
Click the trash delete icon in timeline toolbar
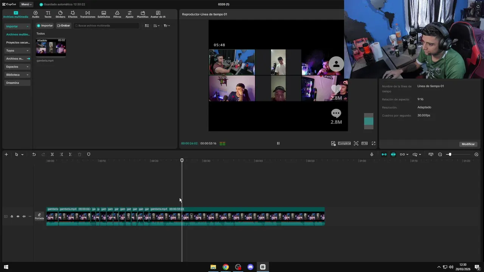click(x=79, y=155)
